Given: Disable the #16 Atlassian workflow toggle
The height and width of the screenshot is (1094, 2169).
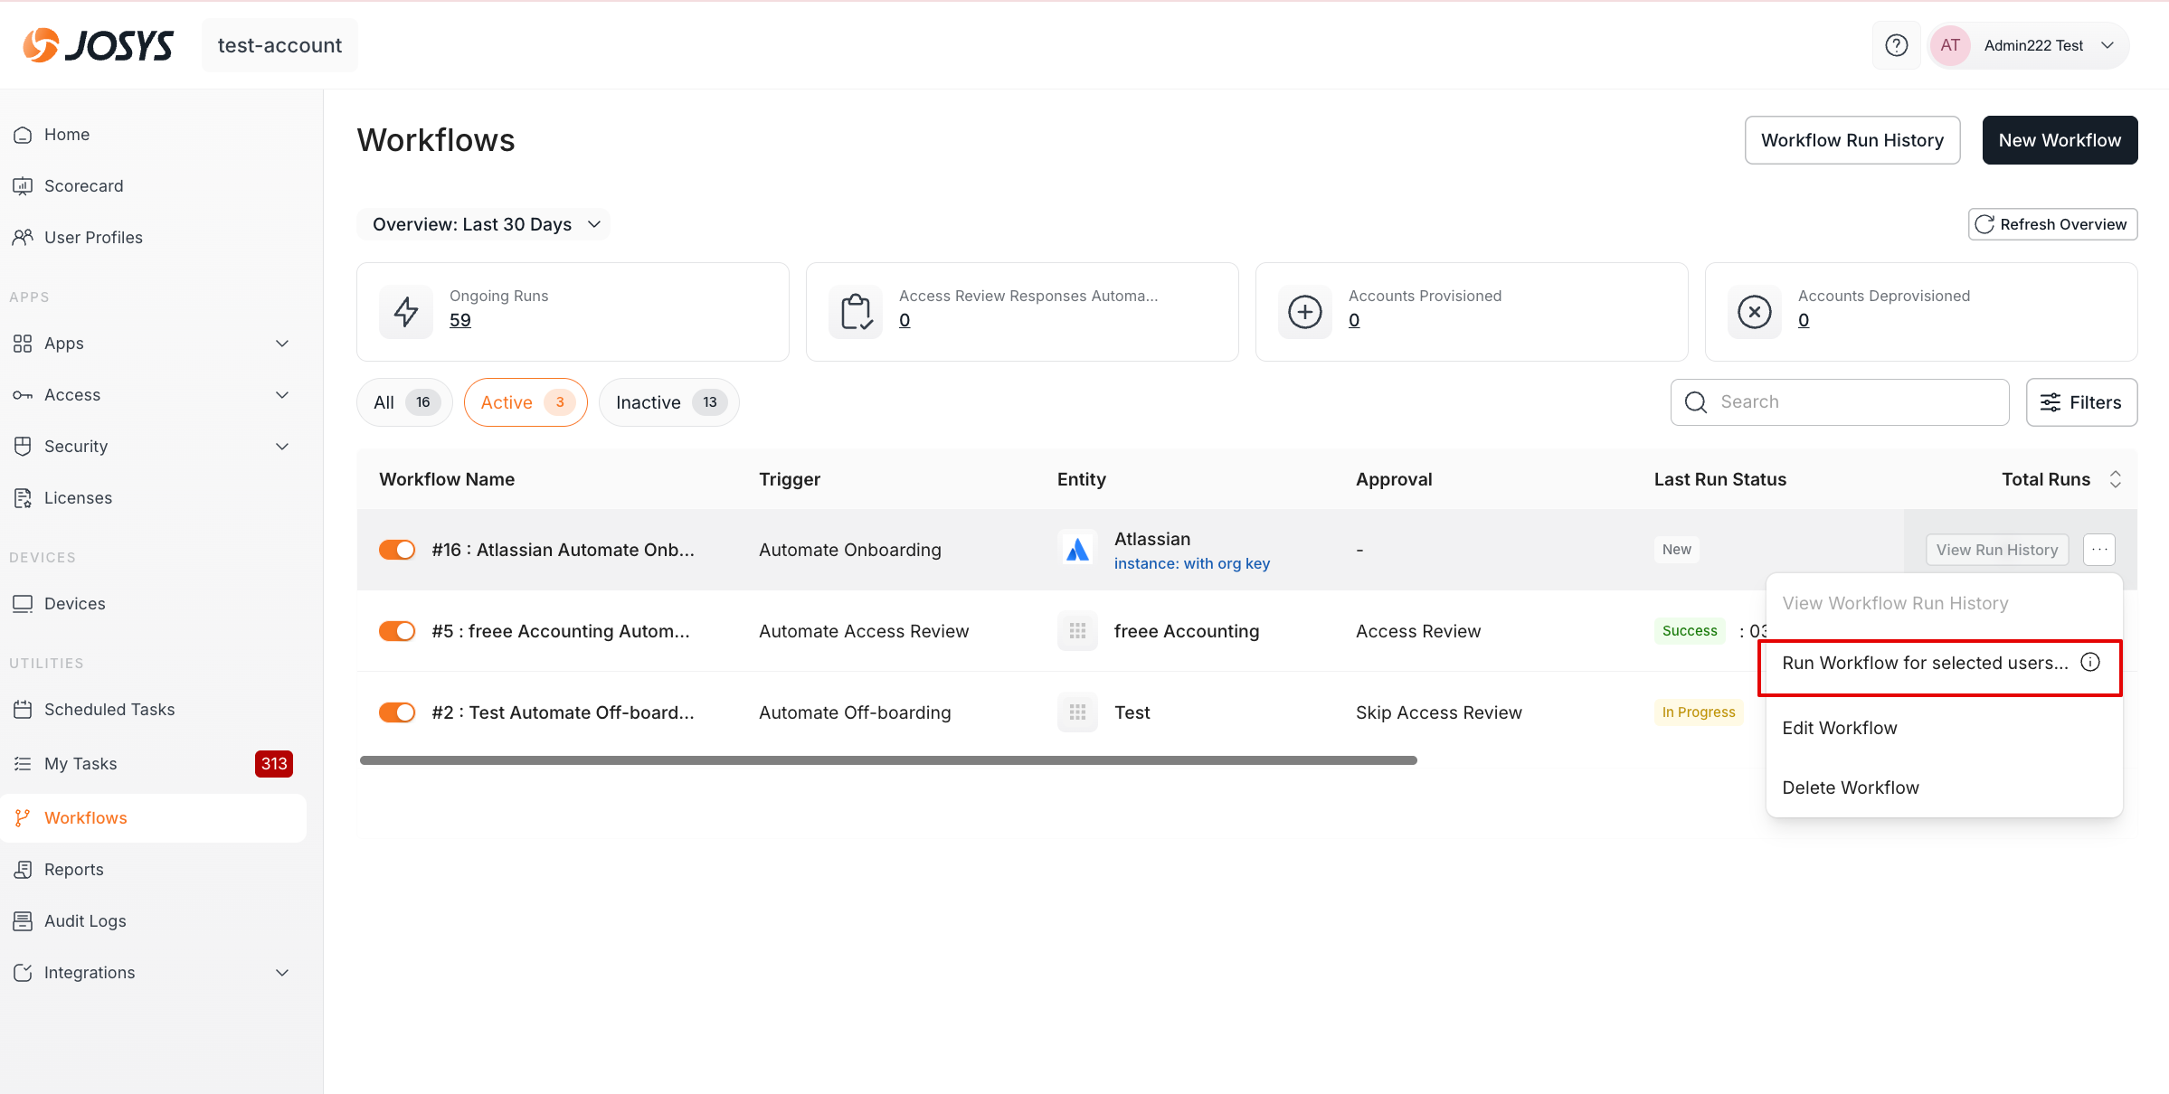Looking at the screenshot, I should (397, 550).
